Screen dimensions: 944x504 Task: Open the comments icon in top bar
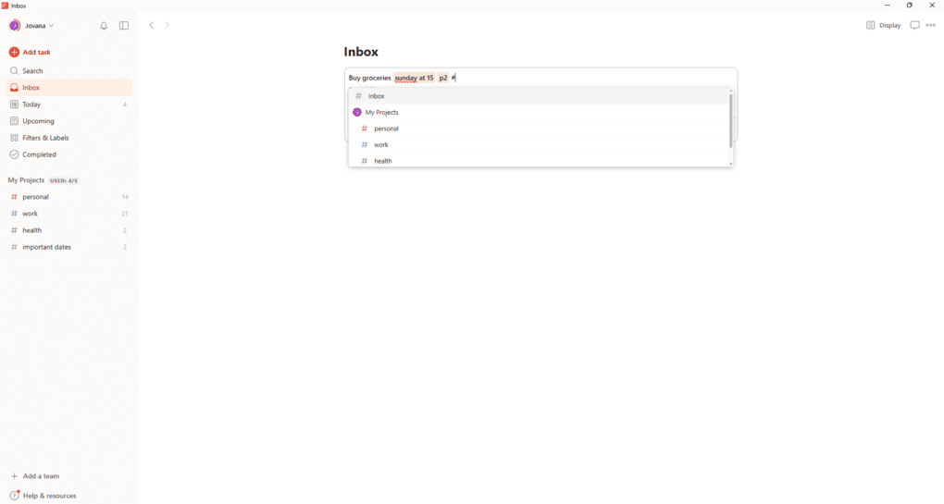click(914, 25)
